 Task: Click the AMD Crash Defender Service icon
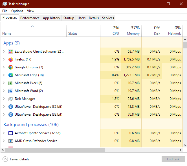point(11,141)
